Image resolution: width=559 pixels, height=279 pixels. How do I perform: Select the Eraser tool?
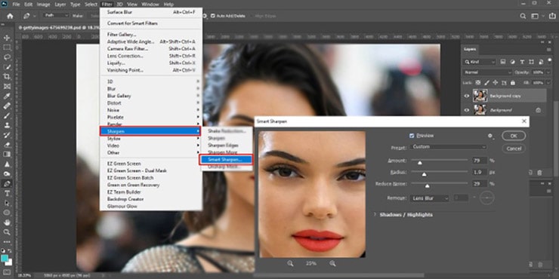(7, 145)
